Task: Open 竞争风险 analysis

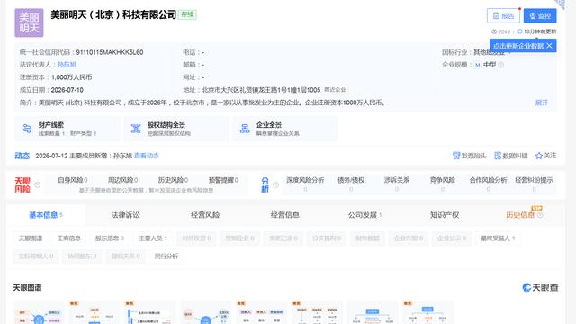Action: 442,184
